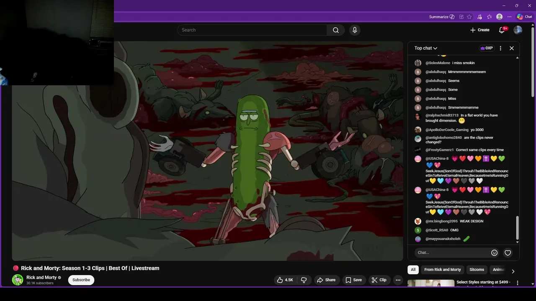Screen dimensions: 536x301
Task: Select the partially visible Animation chip
Action: tap(499, 270)
